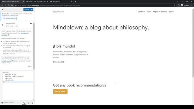Open the help icon beside CSS adicional
This screenshot has height=109, width=194.
[x=31, y=24]
